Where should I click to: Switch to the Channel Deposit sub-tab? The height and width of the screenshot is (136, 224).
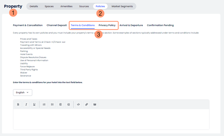[57, 25]
